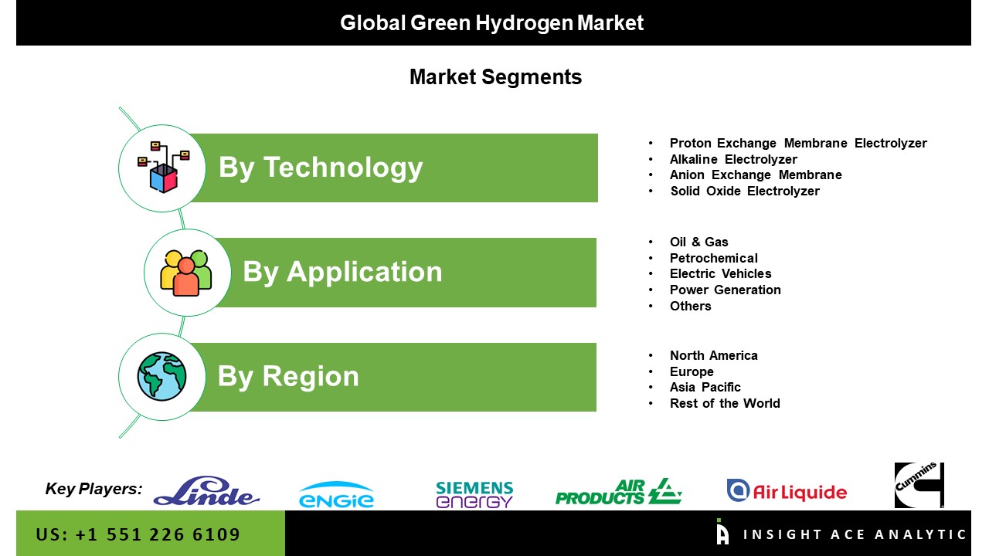
Task: Click the Proton Exchange Membrane Electrolyzer bullet
Action: point(797,143)
